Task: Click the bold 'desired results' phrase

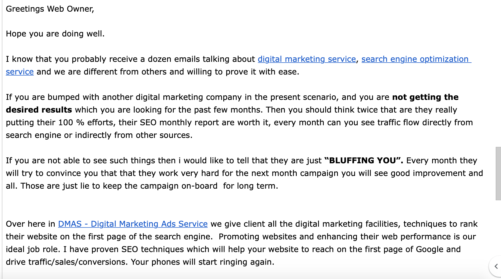Action: 39,110
